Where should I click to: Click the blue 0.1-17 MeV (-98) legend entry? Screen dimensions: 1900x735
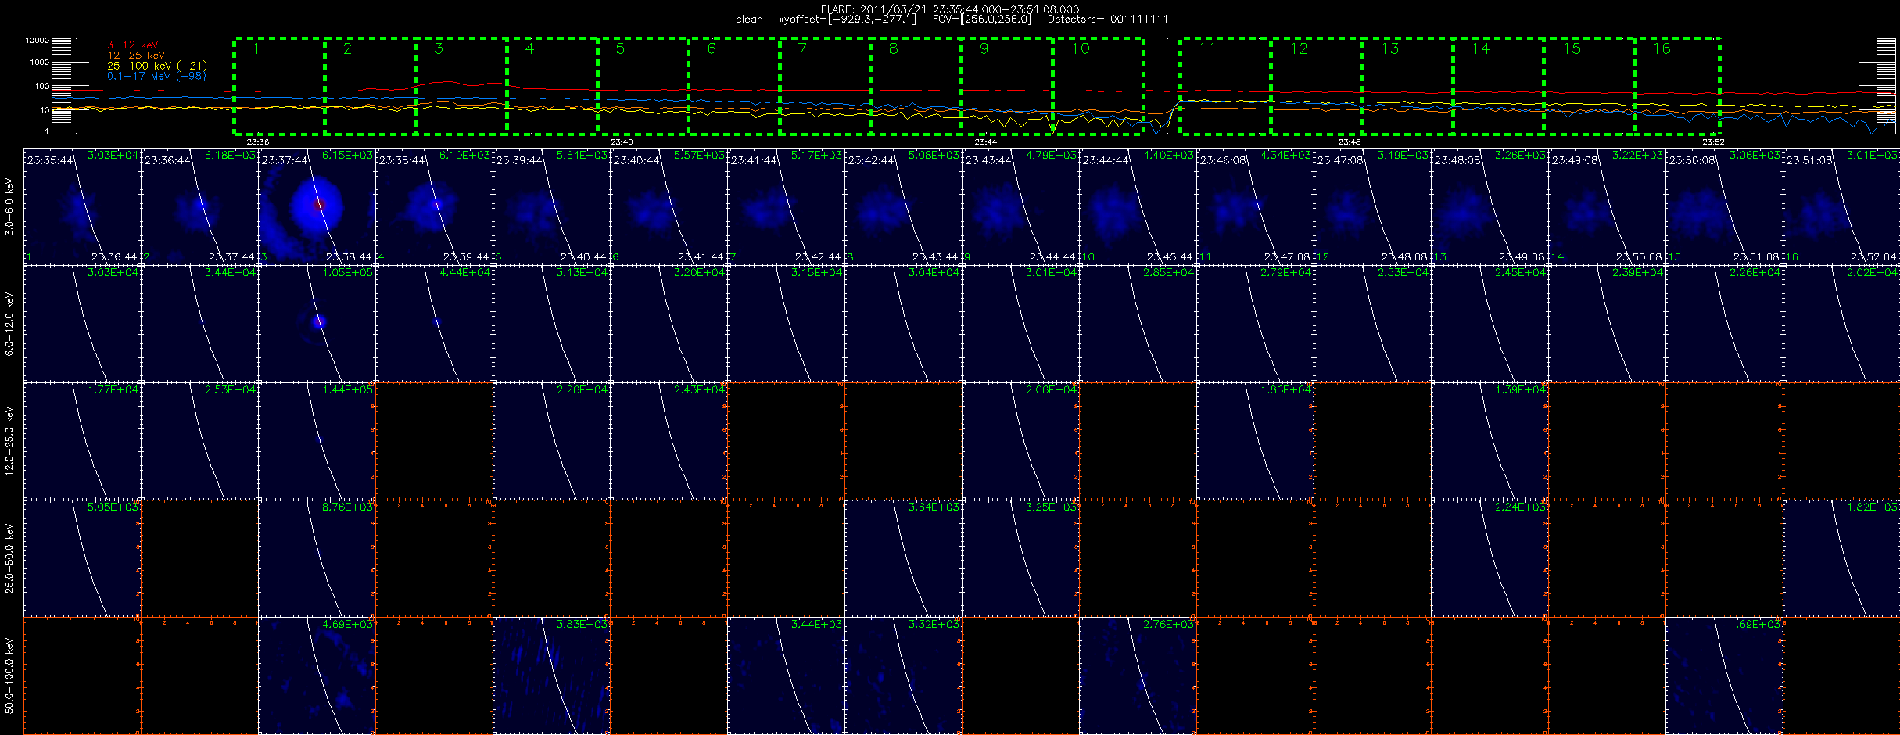point(156,76)
